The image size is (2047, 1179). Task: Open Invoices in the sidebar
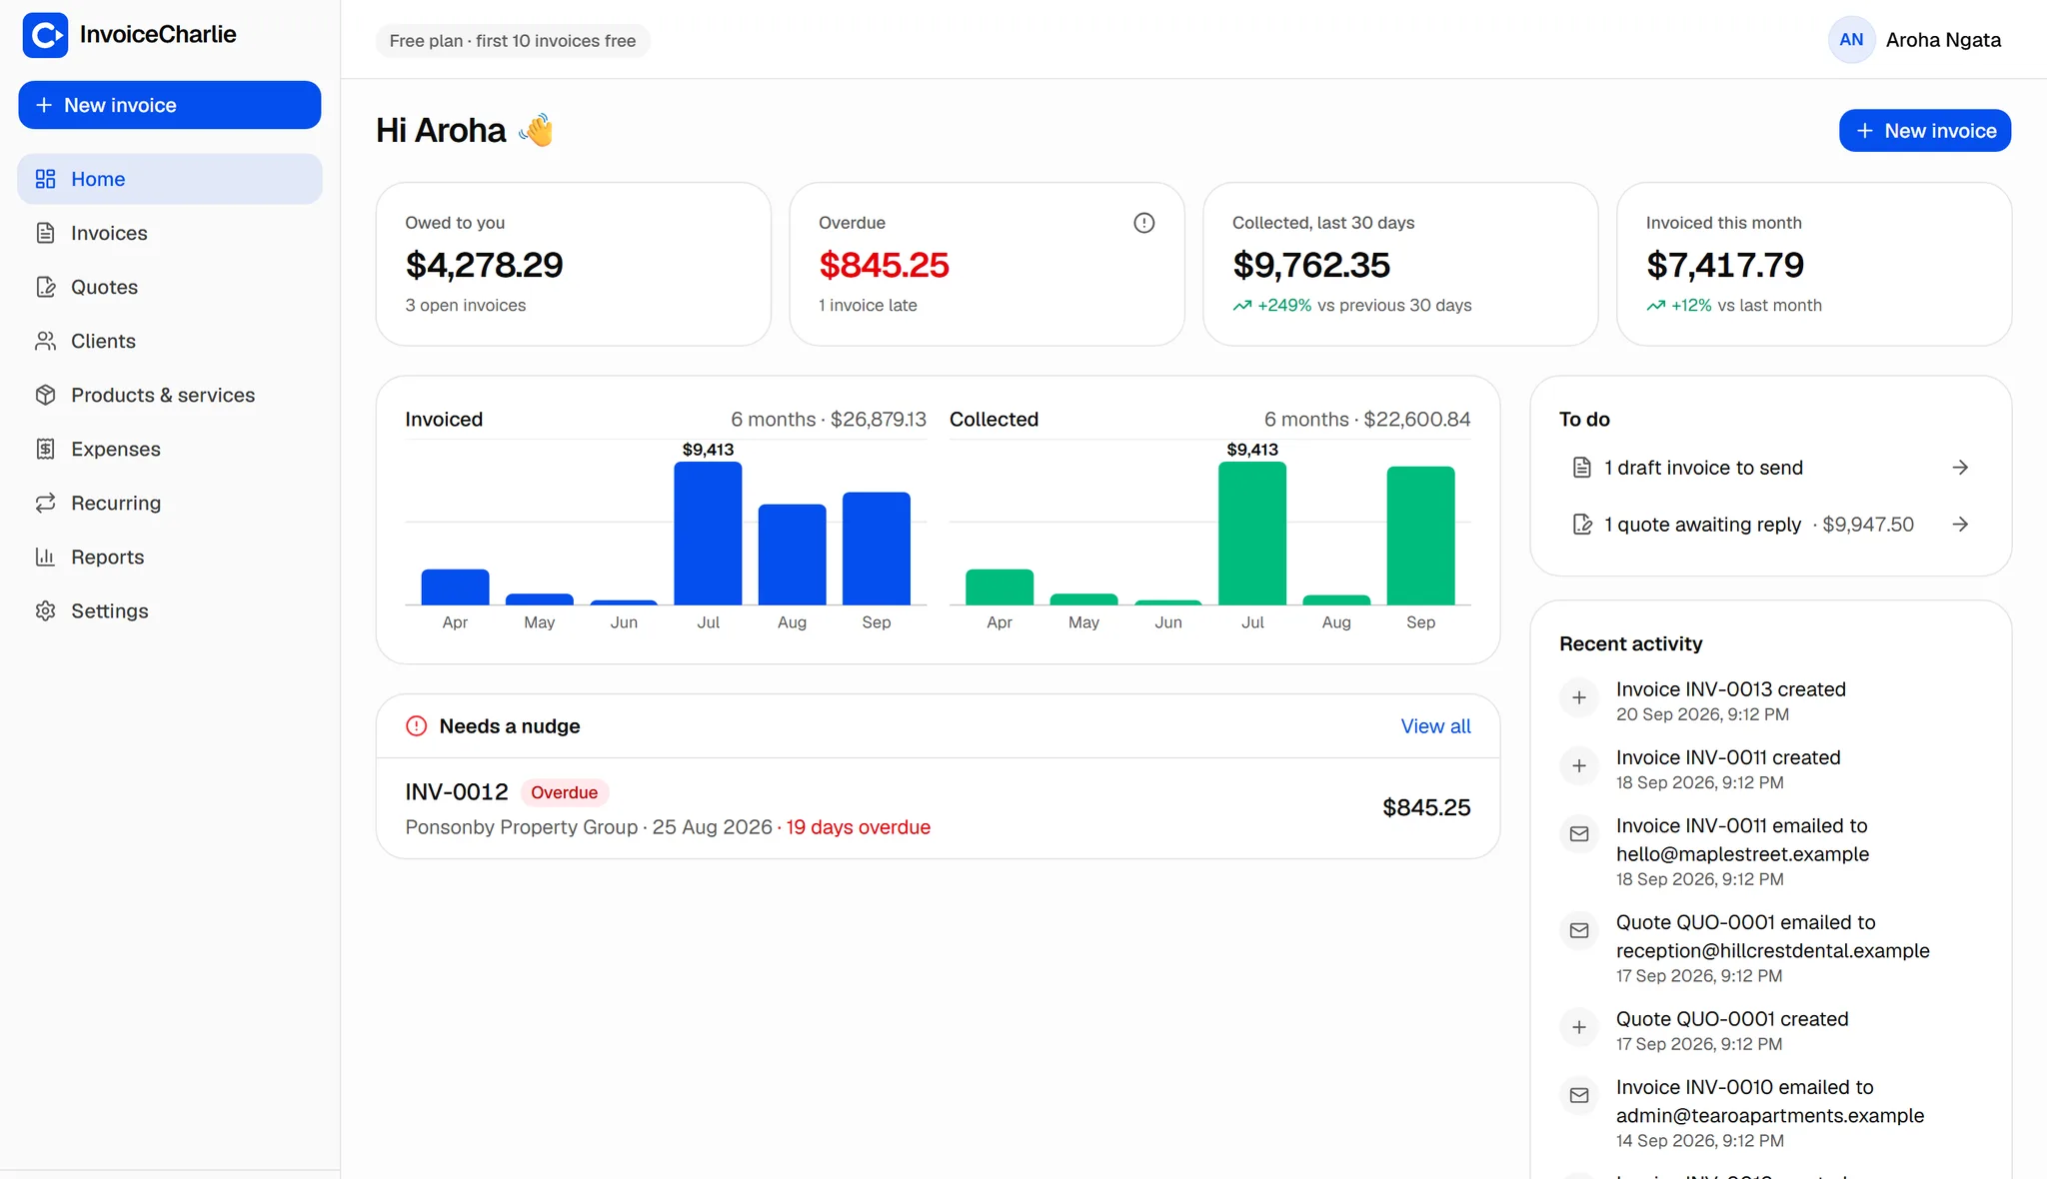(x=170, y=233)
